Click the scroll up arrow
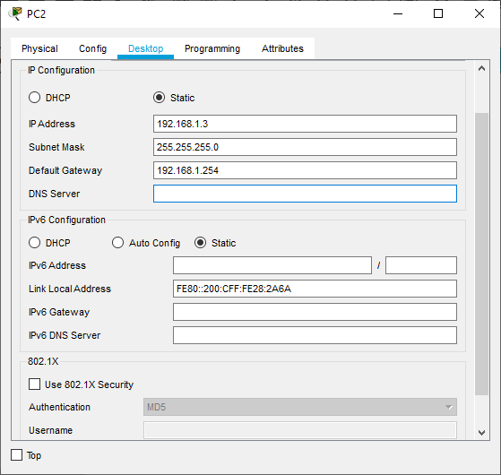The height and width of the screenshot is (475, 501). (x=482, y=68)
